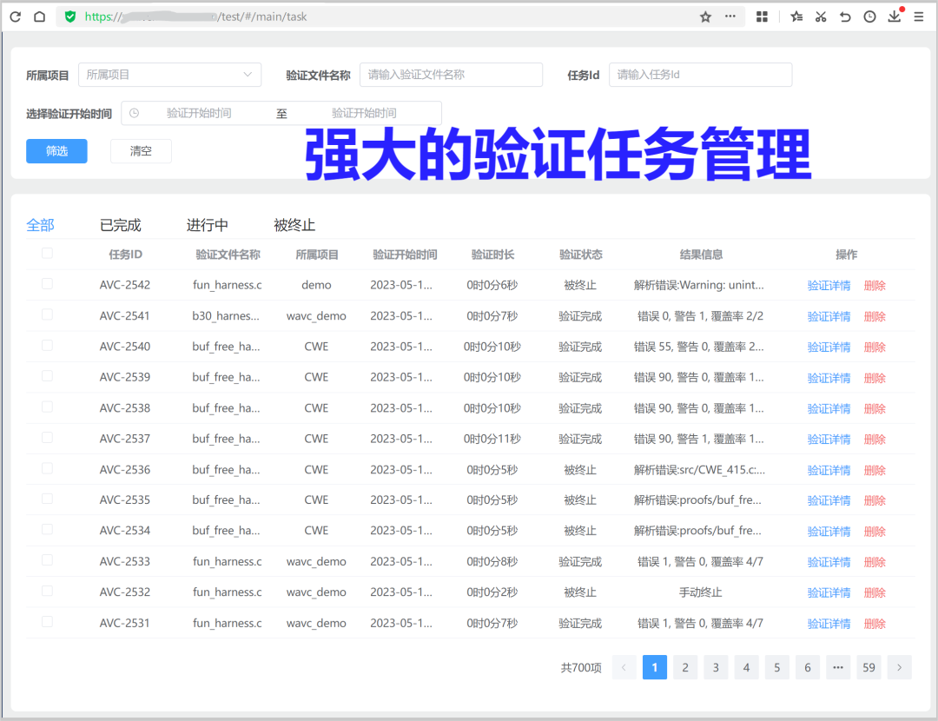This screenshot has width=938, height=721.
Task: Bookmark this page with the star icon
Action: point(705,16)
